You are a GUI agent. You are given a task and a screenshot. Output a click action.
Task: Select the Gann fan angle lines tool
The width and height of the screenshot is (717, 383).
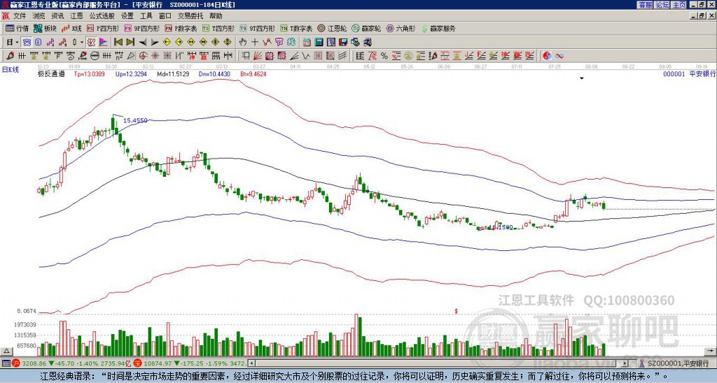(258, 56)
